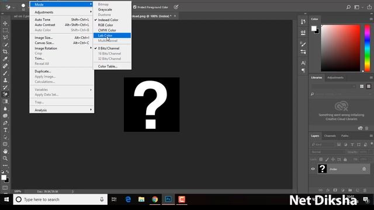Select the Healing Brush tool
This screenshot has height=210, width=374.
click(x=5, y=66)
